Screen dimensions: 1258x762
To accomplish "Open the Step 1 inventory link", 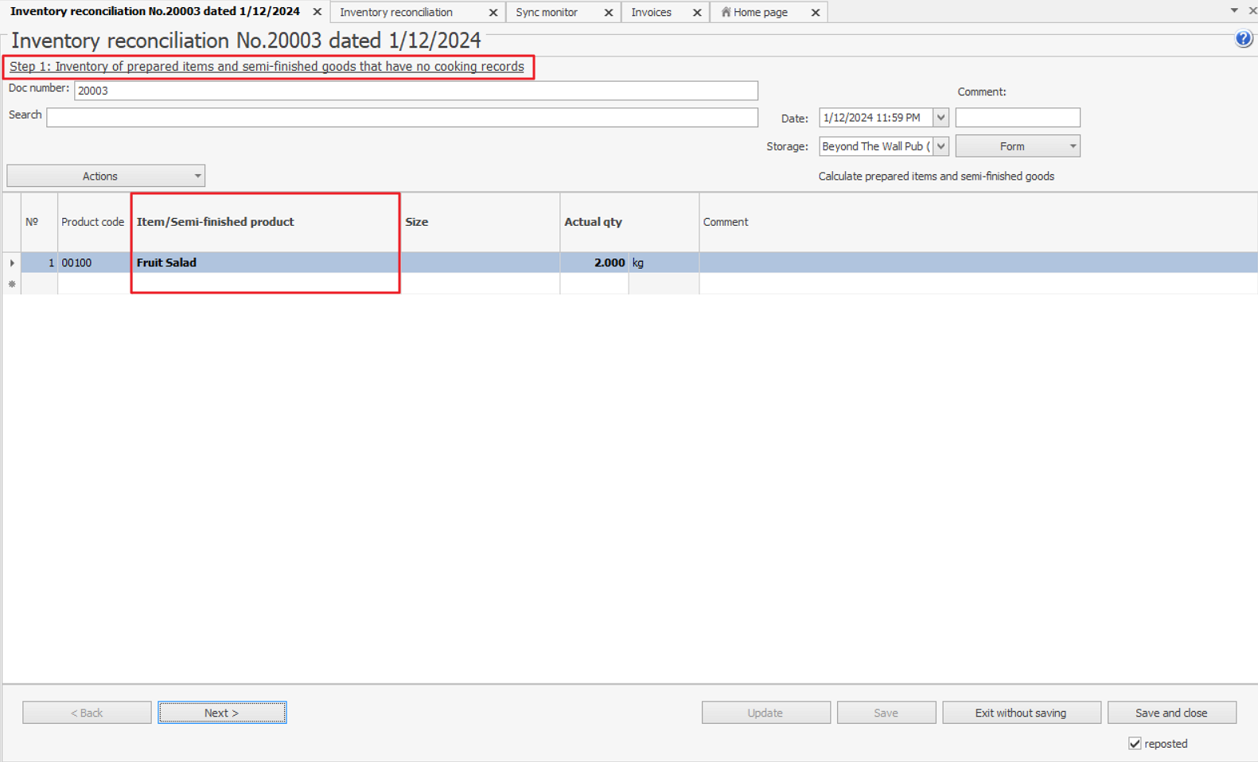I will (x=267, y=67).
